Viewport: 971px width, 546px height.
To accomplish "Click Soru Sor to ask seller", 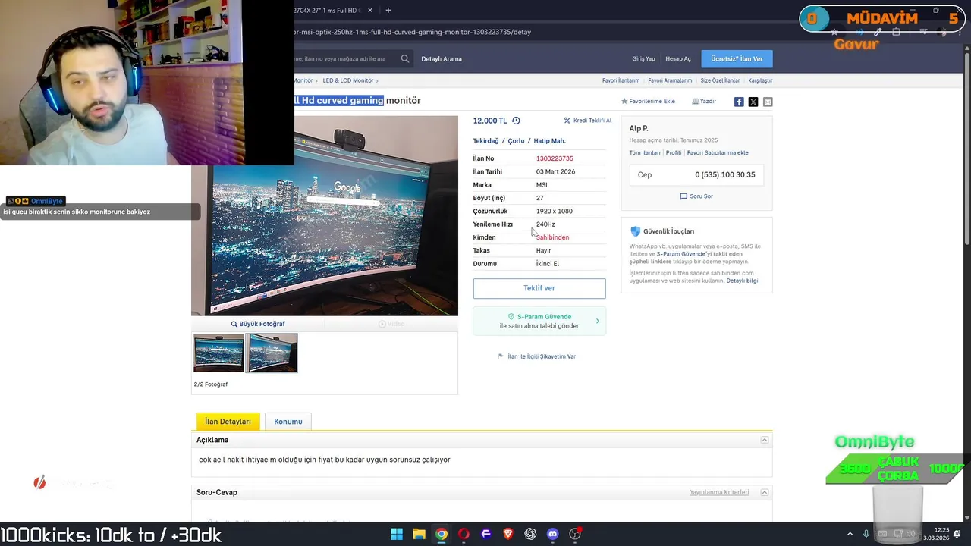I will click(x=696, y=196).
